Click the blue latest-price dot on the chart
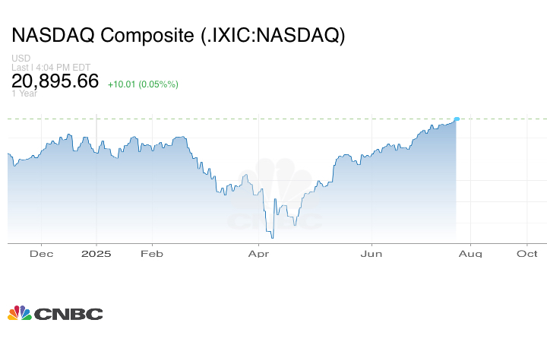Image resolution: width=547 pixels, height=342 pixels. coord(457,119)
